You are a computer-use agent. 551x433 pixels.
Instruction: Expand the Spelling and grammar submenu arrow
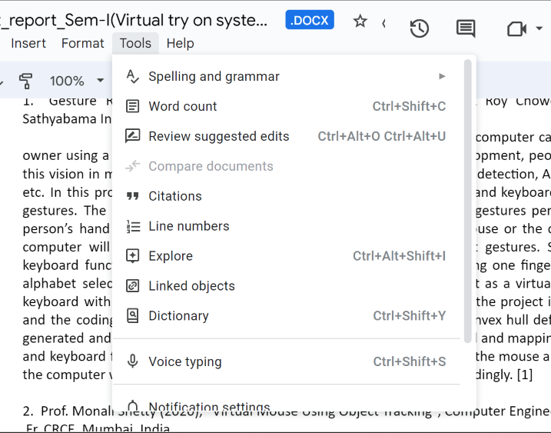pyautogui.click(x=442, y=76)
